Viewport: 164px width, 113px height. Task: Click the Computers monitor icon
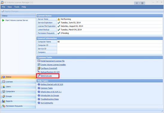[x=4, y=92]
